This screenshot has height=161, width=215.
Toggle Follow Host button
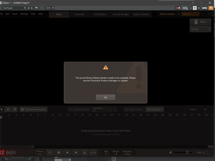[40, 152]
